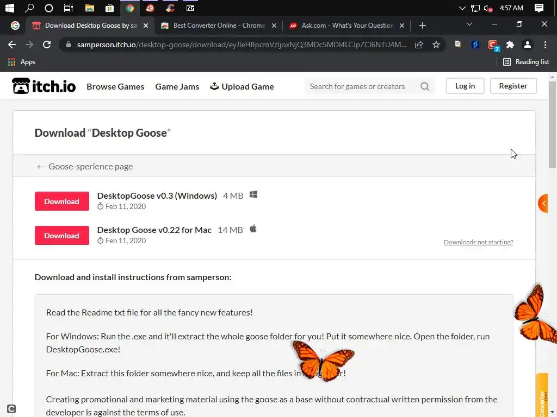Open the Windows Start menu
Viewport: 557px width, 417px height.
[x=10, y=8]
